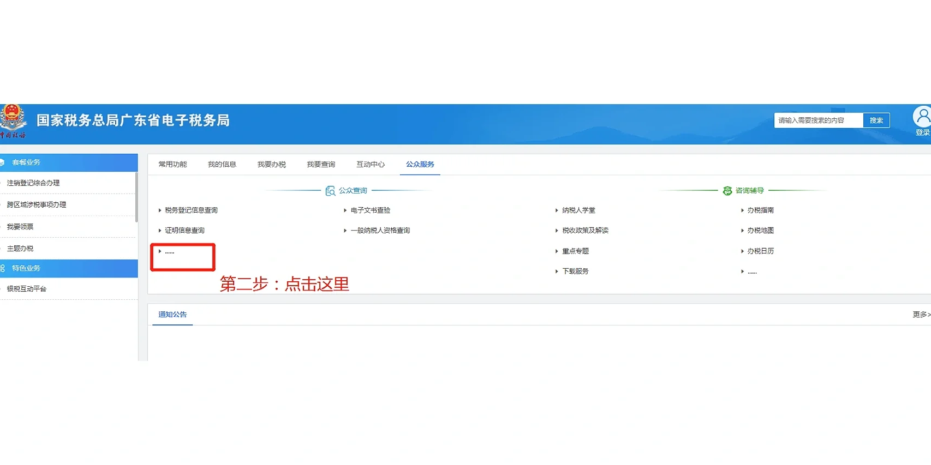Viewport: 931px width, 465px height.
Task: Open the 常用功能 tab
Action: [x=172, y=165]
